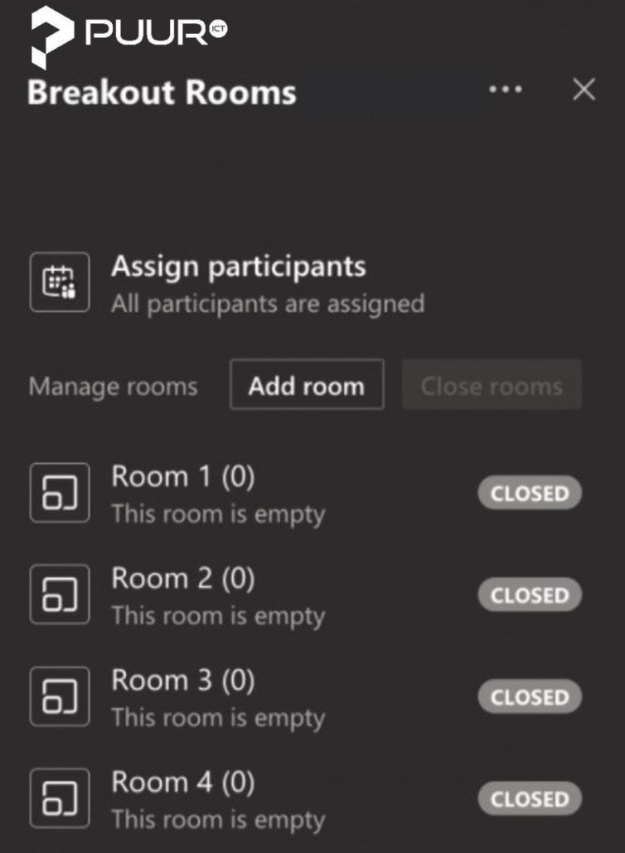Viewport: 625px width, 853px height.
Task: Open the more options ellipsis icon
Action: point(505,90)
